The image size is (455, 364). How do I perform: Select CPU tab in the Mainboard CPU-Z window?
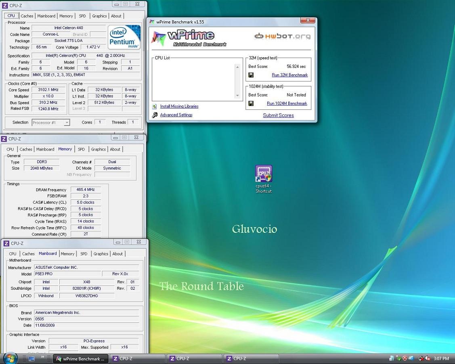click(13, 254)
